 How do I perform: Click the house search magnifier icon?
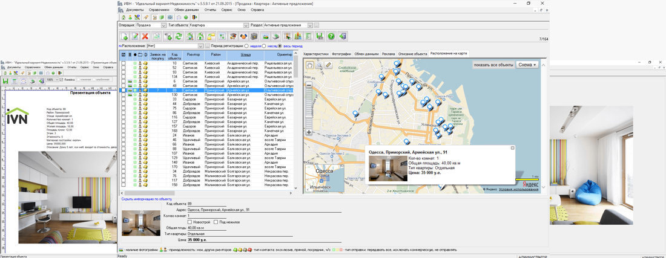click(190, 36)
